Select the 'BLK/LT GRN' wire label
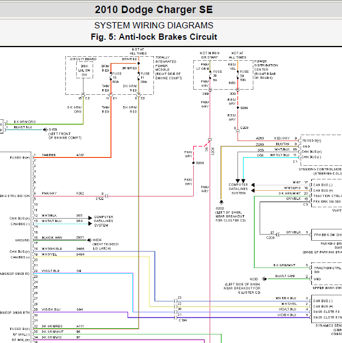This screenshot has height=343, width=342. pos(285,276)
